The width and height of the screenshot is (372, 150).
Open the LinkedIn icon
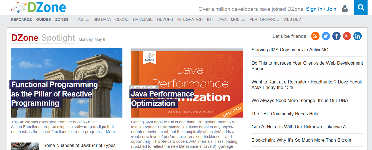pos(358,36)
